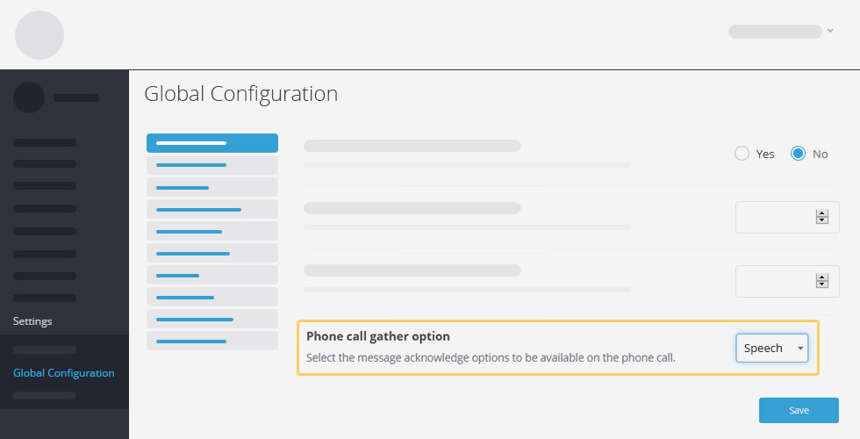Click the Save button
Screen dimensions: 860x439
799,411
